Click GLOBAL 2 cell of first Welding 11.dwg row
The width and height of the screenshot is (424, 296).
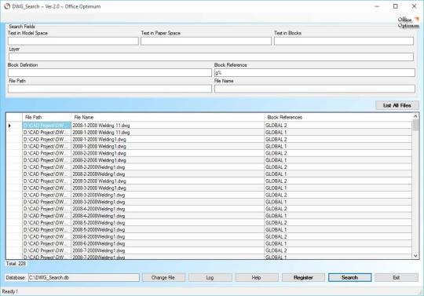pyautogui.click(x=338, y=126)
